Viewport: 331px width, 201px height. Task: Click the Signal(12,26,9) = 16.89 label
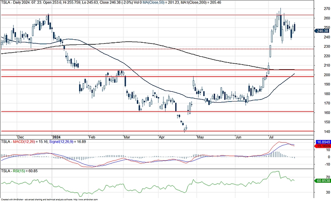(x=67, y=142)
